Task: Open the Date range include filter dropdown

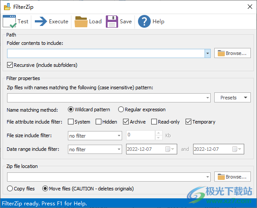Action: 95,150
